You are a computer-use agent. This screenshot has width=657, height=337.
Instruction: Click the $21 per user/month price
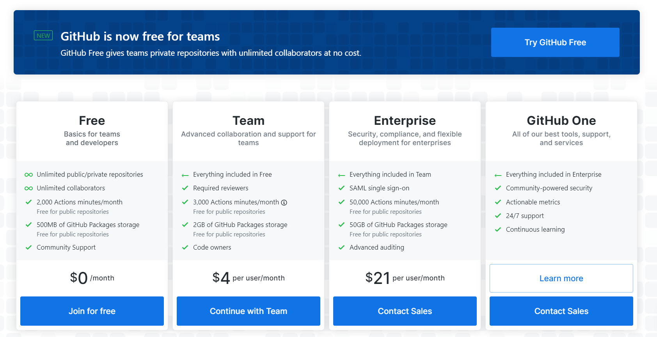(x=405, y=278)
